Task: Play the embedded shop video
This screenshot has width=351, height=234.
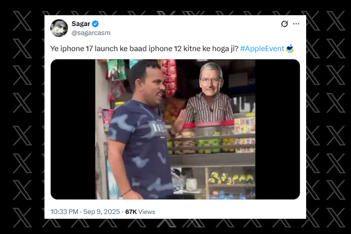Action: click(175, 129)
